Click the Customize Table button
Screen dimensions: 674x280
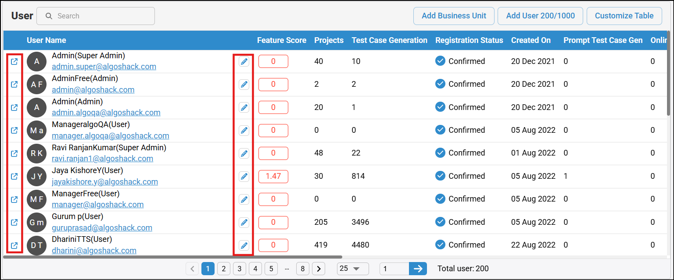624,16
